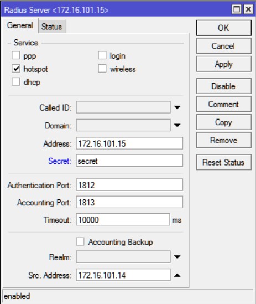Screen dimensions: 256x304
Task: Enable the login service checkbox
Action: 102,55
